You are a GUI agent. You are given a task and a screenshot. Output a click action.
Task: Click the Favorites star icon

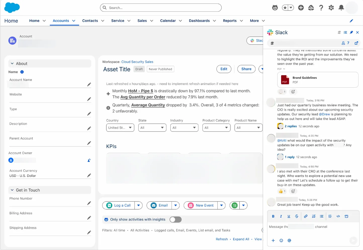point(285,8)
